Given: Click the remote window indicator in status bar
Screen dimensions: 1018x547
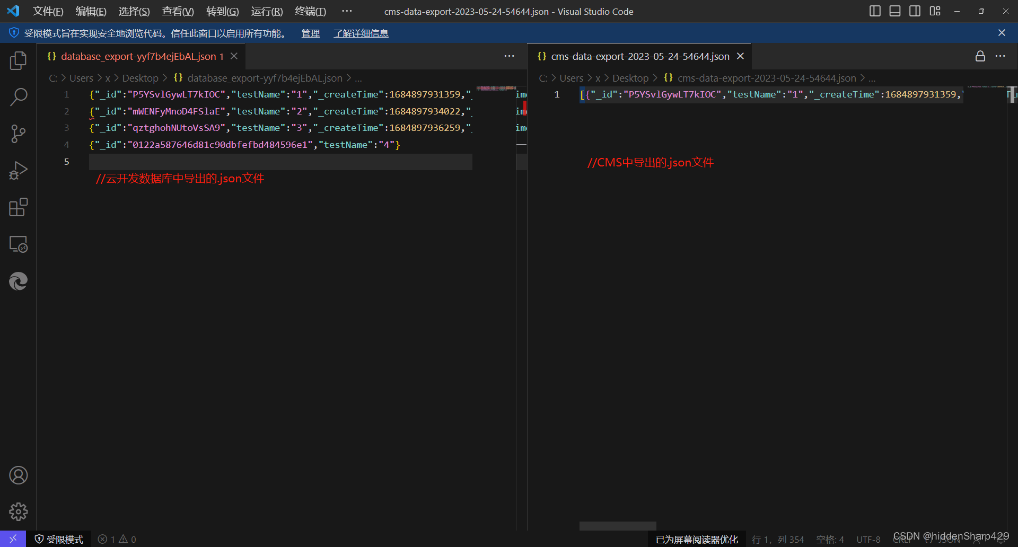Looking at the screenshot, I should pos(13,539).
